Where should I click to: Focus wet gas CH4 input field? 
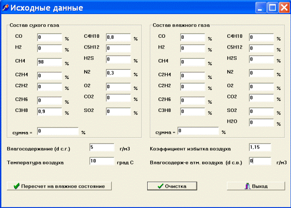pos(193,62)
